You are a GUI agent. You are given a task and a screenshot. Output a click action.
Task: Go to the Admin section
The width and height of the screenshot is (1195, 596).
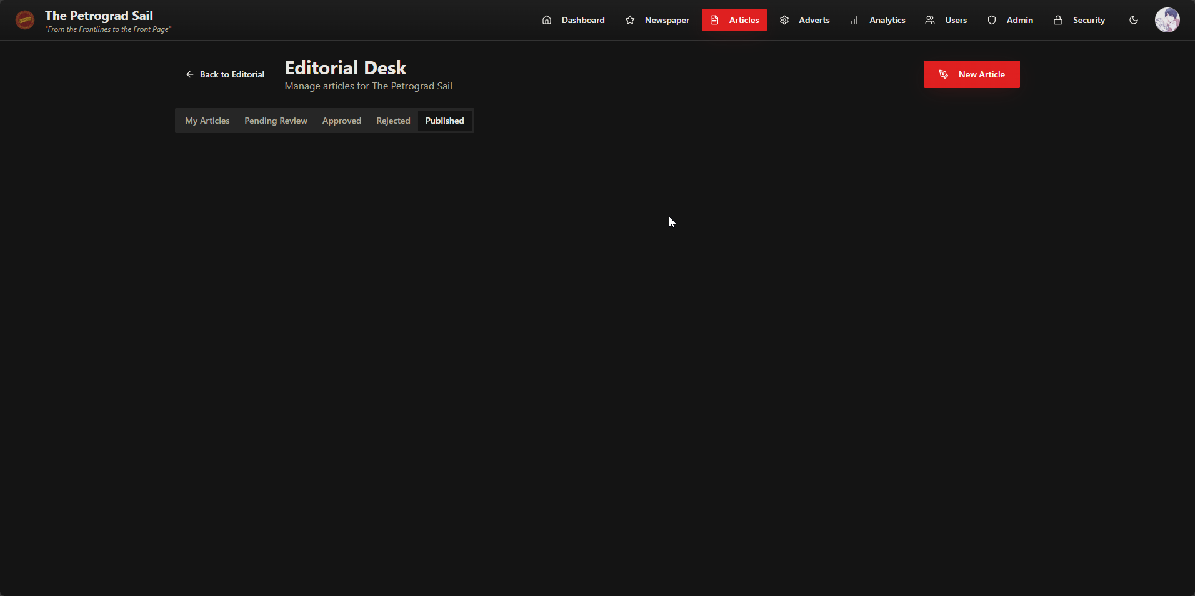(x=1010, y=20)
